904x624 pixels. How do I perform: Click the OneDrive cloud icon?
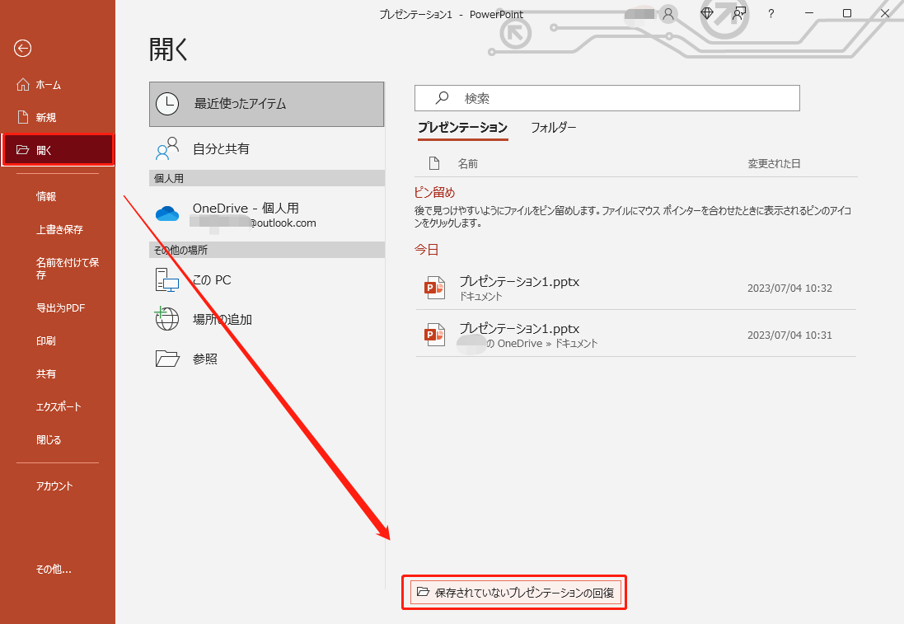point(167,214)
